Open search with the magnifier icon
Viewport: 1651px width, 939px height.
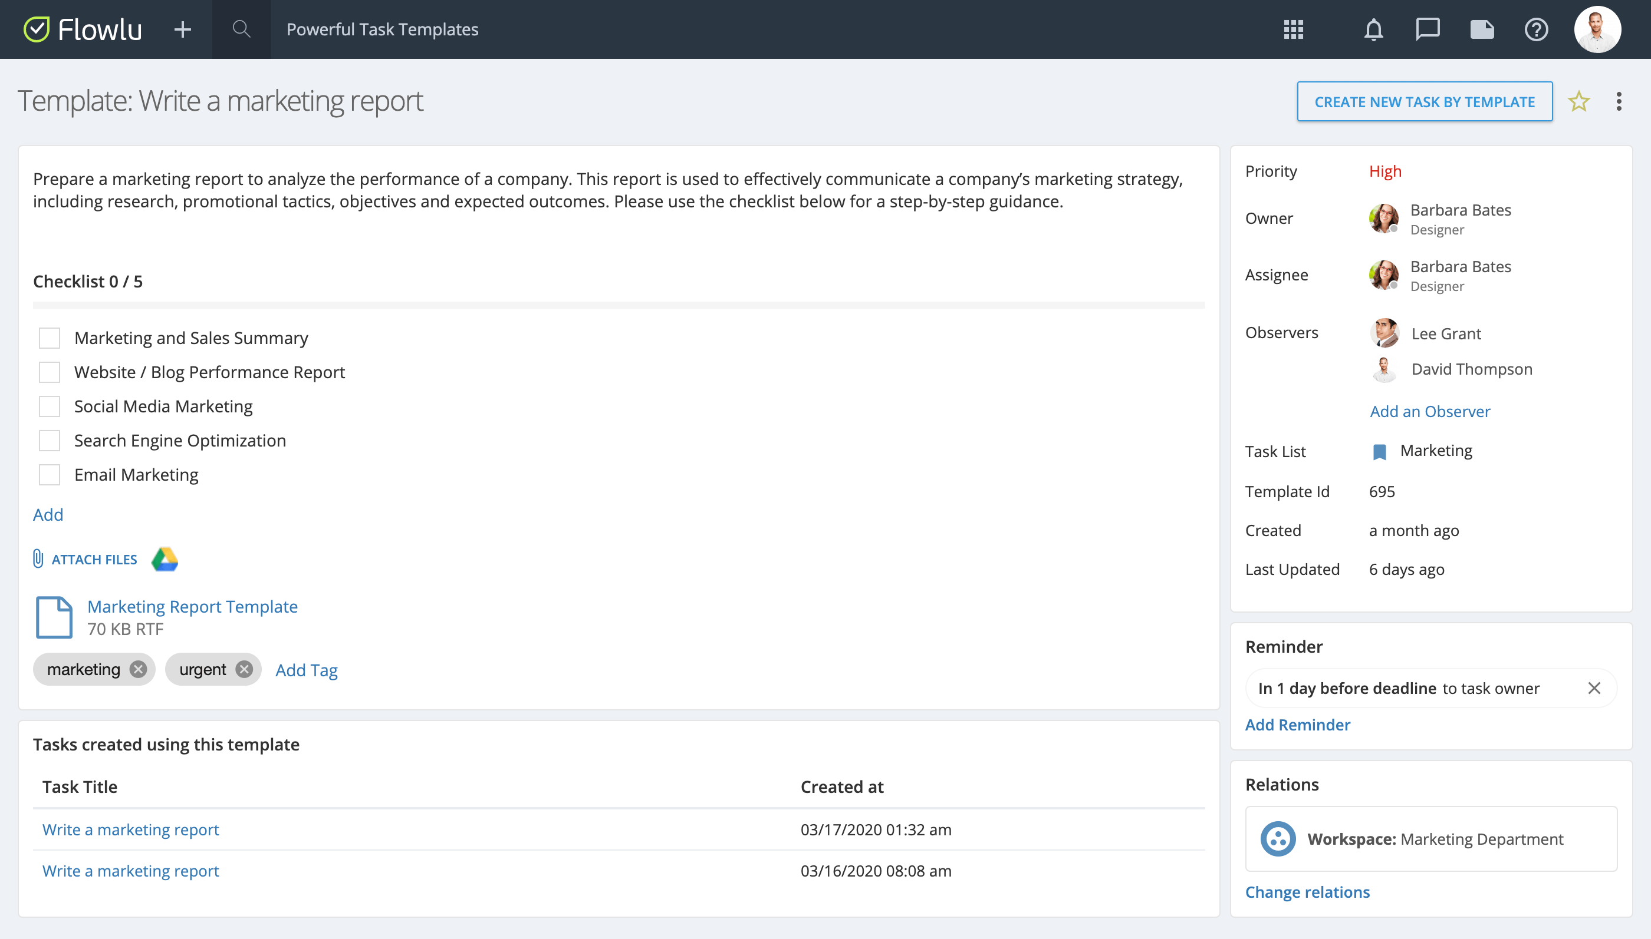[241, 29]
